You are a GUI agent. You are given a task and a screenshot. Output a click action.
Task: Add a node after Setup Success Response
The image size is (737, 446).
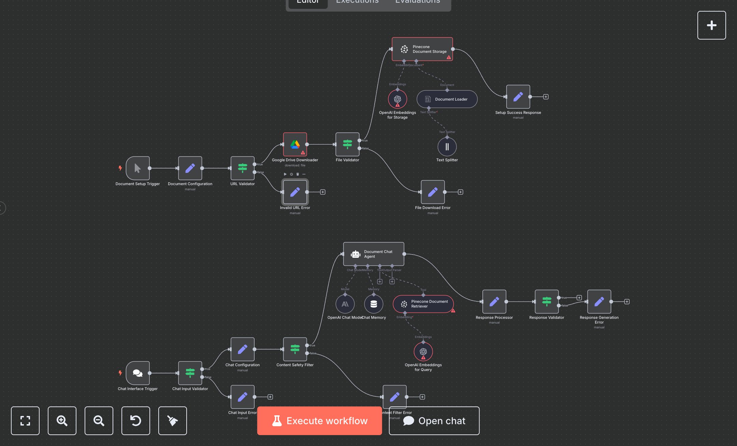point(546,96)
